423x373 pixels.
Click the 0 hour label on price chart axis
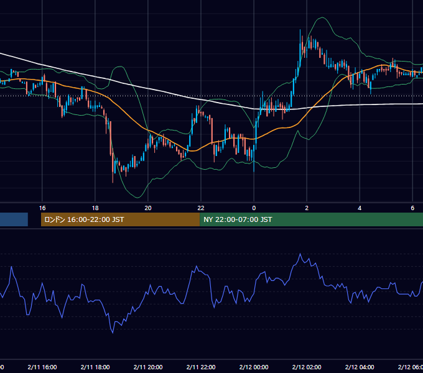click(254, 208)
